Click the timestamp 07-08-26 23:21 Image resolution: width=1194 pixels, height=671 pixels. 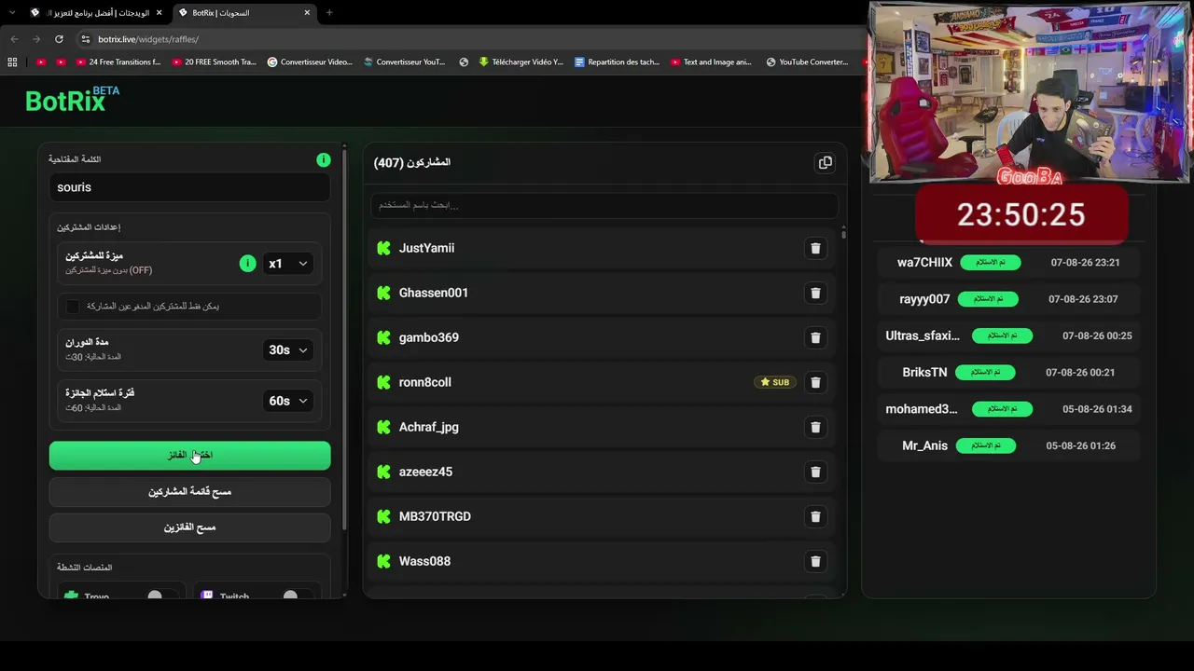[1085, 263]
